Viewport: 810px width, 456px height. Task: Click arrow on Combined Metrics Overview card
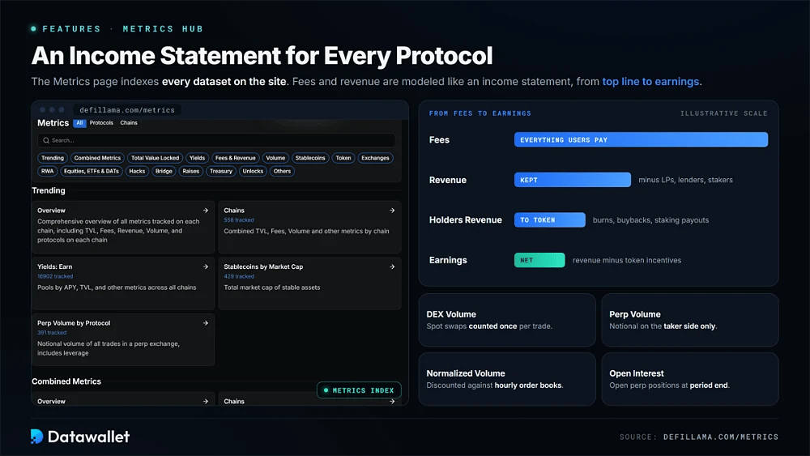pyautogui.click(x=206, y=401)
